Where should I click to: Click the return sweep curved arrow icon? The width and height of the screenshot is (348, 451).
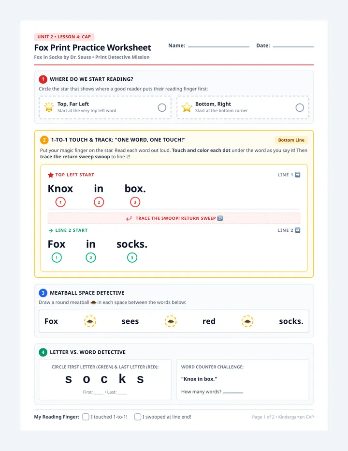(129, 218)
